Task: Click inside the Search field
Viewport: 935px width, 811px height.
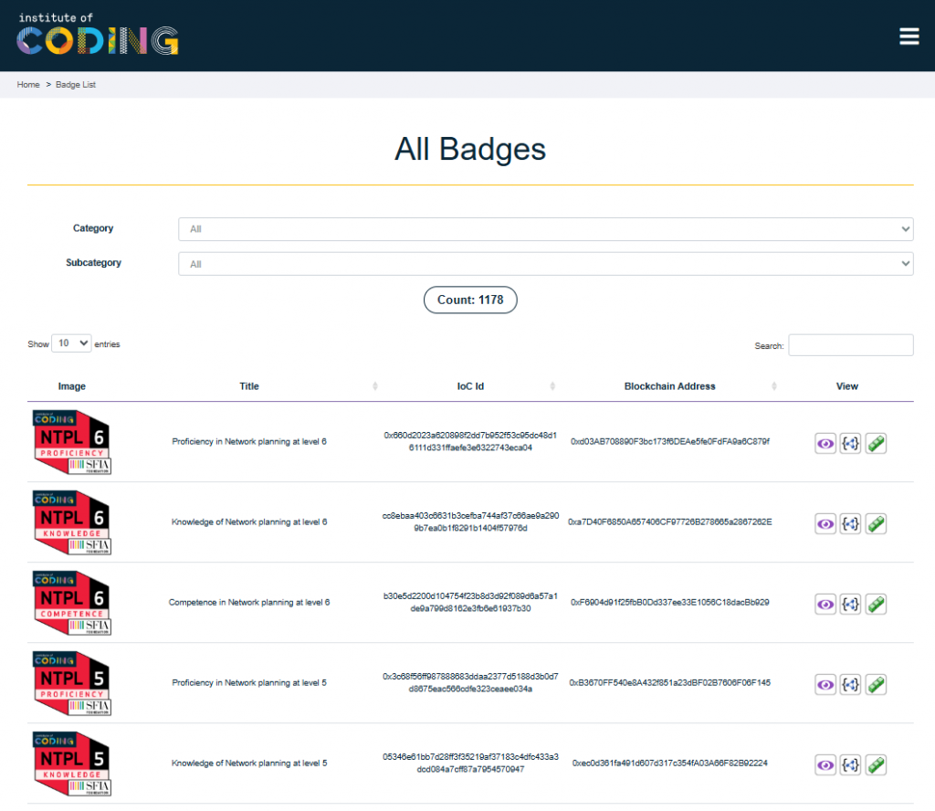Action: pos(850,344)
